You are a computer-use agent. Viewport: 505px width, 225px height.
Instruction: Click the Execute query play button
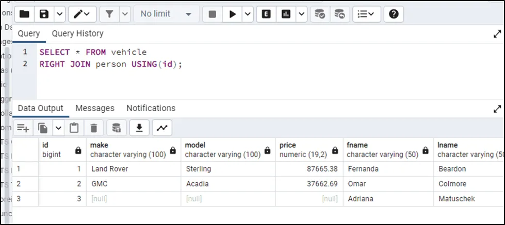click(233, 14)
